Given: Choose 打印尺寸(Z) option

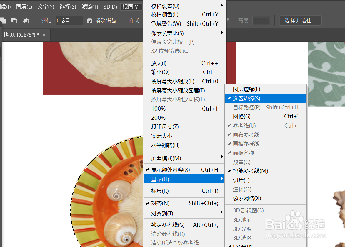Looking at the screenshot, I should pos(184,127).
